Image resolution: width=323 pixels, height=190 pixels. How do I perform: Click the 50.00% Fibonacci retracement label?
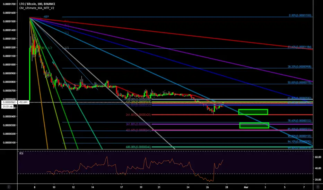tap(299, 83)
